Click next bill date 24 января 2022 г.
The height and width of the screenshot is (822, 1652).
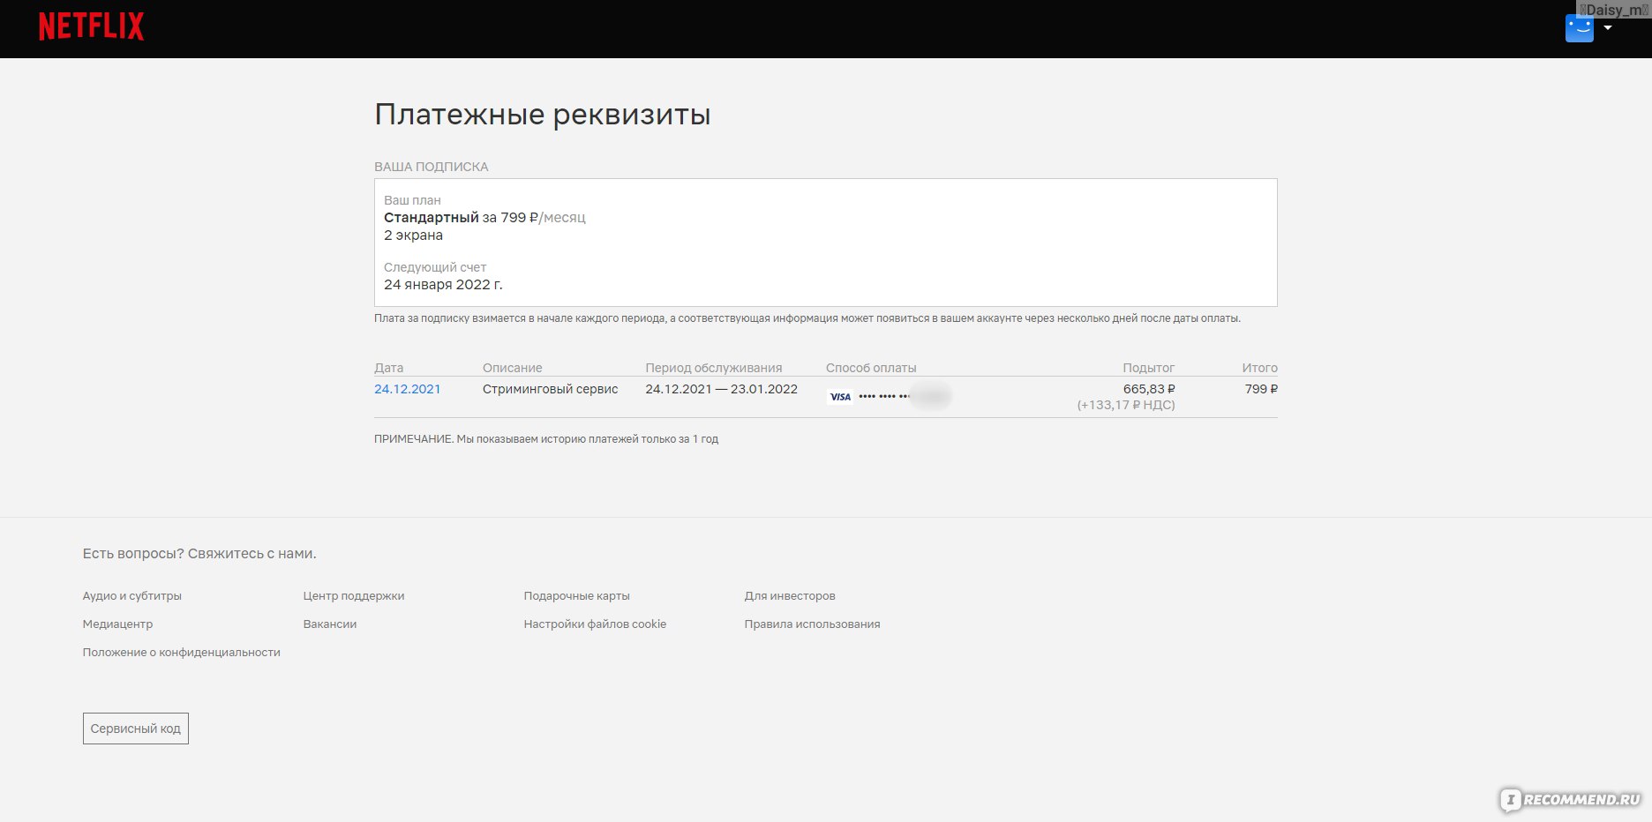(x=443, y=285)
